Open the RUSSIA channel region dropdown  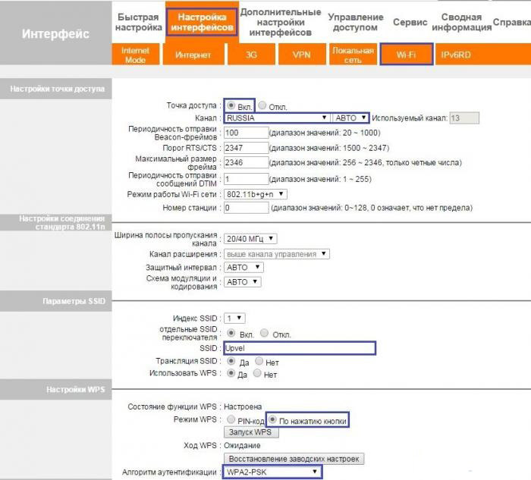[x=277, y=118]
